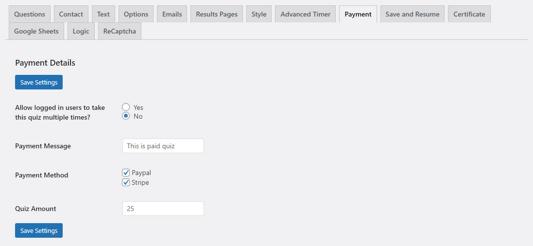This screenshot has width=533, height=246.
Task: Open the Questions tab
Action: [x=30, y=14]
